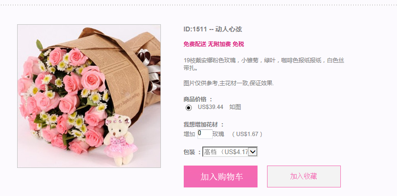This screenshot has width=397, height=196.
Task: Click the 增加 label before quantity box
Action: tap(189, 134)
